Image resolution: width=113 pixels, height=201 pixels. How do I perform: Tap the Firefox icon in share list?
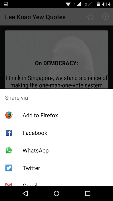point(9,115)
